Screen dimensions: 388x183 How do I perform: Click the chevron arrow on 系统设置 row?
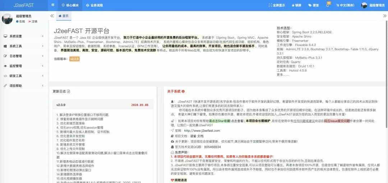[42, 36]
